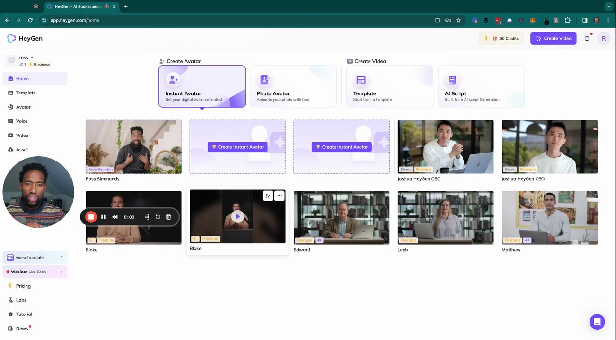Reload the current page
The image size is (616, 340).
point(30,20)
